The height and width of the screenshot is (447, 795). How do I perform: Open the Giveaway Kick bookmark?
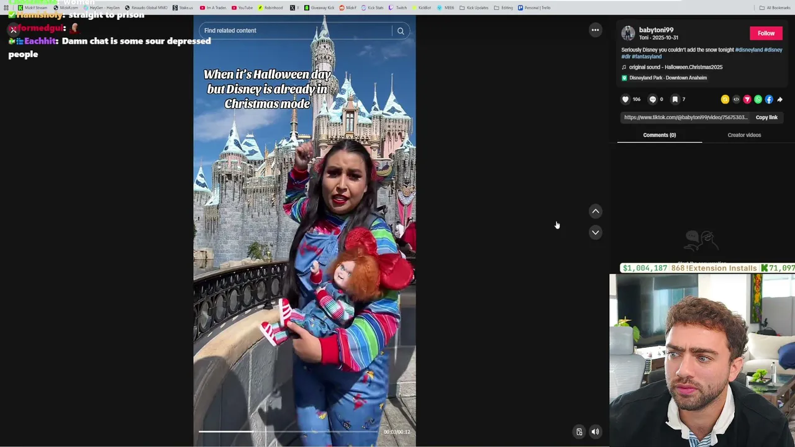(x=319, y=7)
